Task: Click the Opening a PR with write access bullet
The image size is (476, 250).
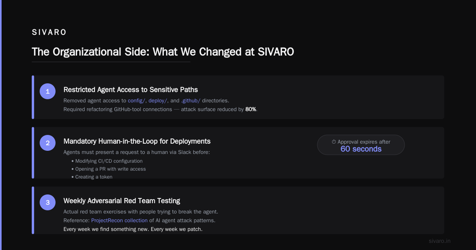Action: (x=109, y=169)
